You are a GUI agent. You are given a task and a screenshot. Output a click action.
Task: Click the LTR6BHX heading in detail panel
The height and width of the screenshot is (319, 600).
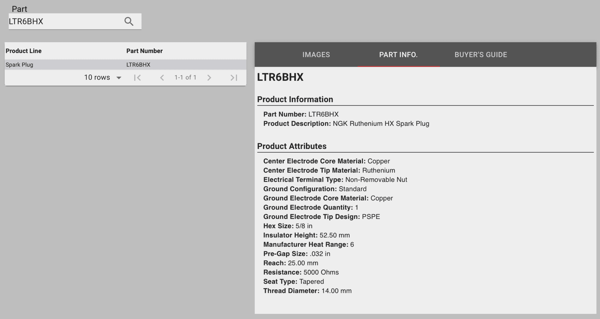coord(280,77)
